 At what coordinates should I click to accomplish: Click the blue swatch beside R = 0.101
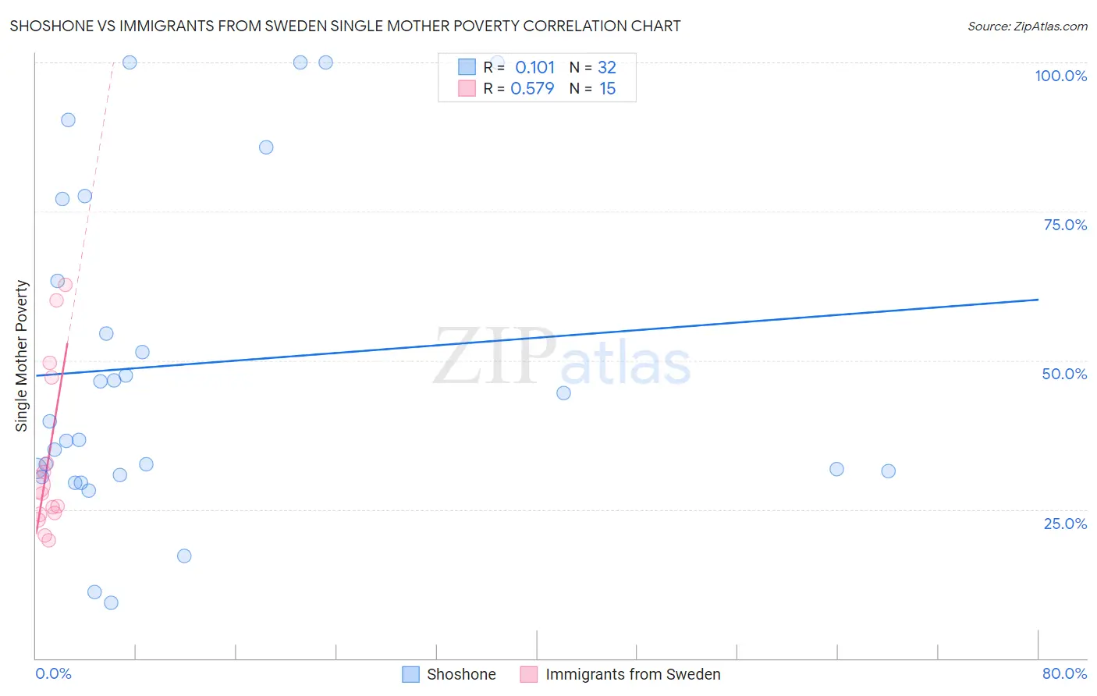click(467, 67)
